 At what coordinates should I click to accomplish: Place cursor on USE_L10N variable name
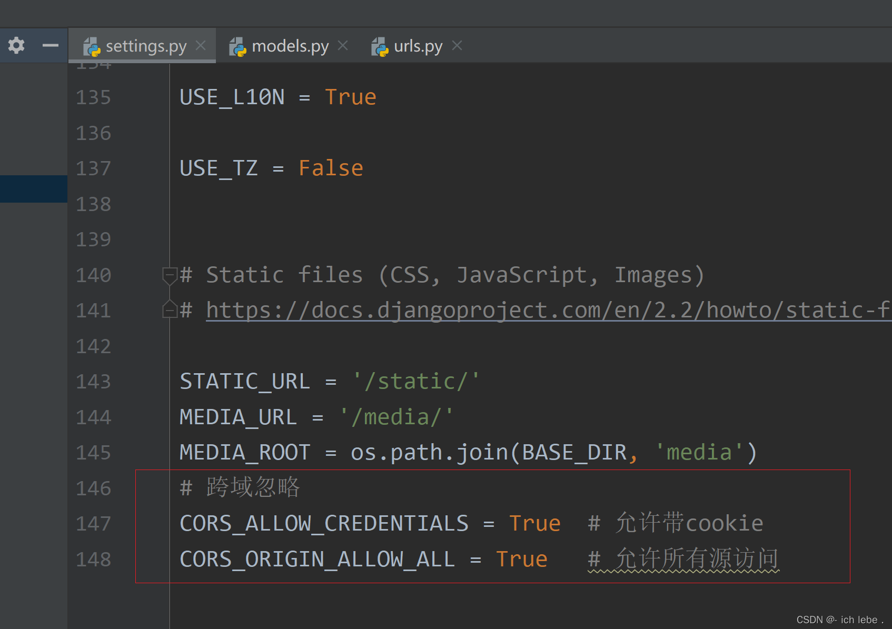232,97
